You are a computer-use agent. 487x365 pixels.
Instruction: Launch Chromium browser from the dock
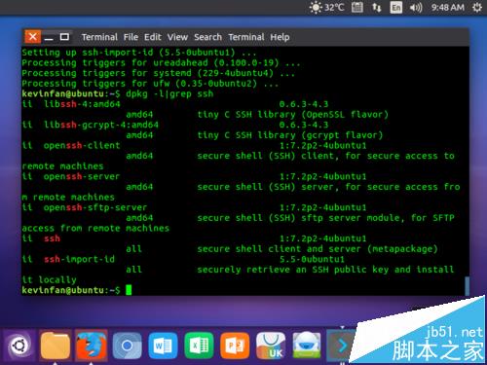coord(127,346)
